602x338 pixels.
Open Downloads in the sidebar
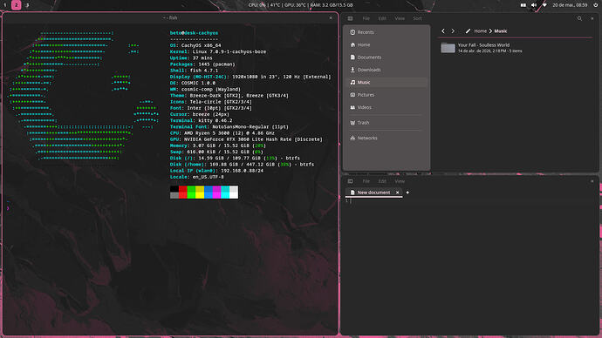tap(386, 70)
